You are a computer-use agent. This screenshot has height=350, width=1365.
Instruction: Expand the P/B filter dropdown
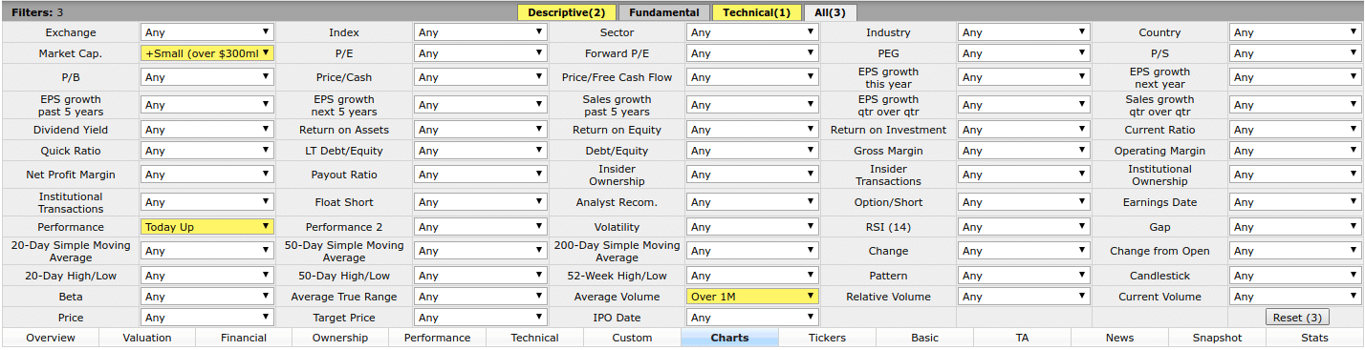(x=207, y=77)
